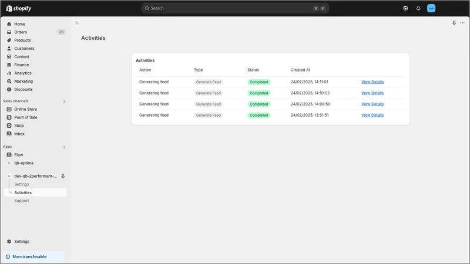Click the Marketing target icon
Screen dimensions: 470x264
point(9,81)
